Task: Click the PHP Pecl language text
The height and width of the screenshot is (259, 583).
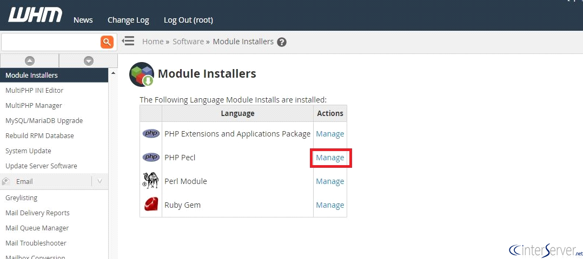Action: tap(180, 158)
